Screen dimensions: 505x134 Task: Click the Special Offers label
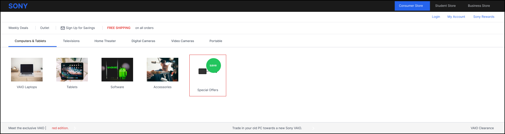coord(208,90)
